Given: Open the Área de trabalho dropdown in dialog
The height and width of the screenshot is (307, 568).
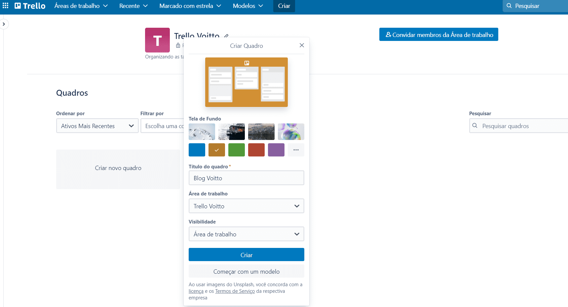Looking at the screenshot, I should (246, 206).
